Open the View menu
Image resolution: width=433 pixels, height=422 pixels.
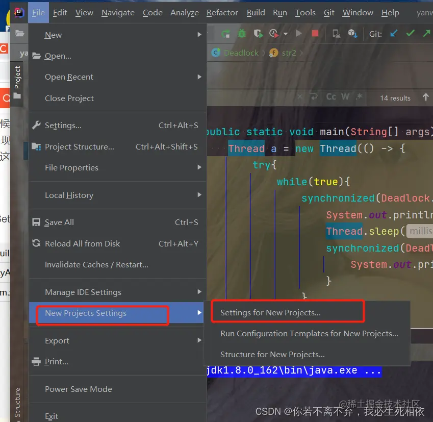pos(84,12)
